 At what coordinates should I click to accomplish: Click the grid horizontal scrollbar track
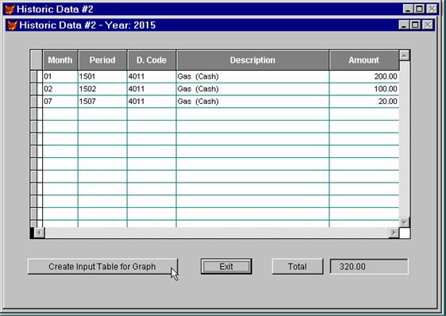[x=217, y=233]
